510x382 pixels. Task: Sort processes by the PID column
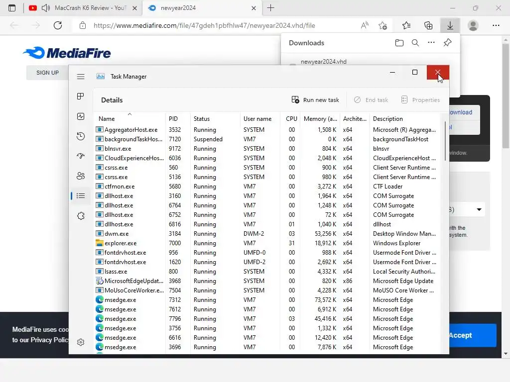(178, 119)
